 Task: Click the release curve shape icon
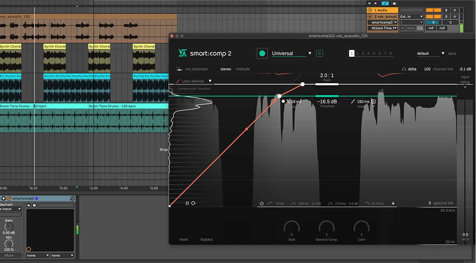[x=353, y=102]
